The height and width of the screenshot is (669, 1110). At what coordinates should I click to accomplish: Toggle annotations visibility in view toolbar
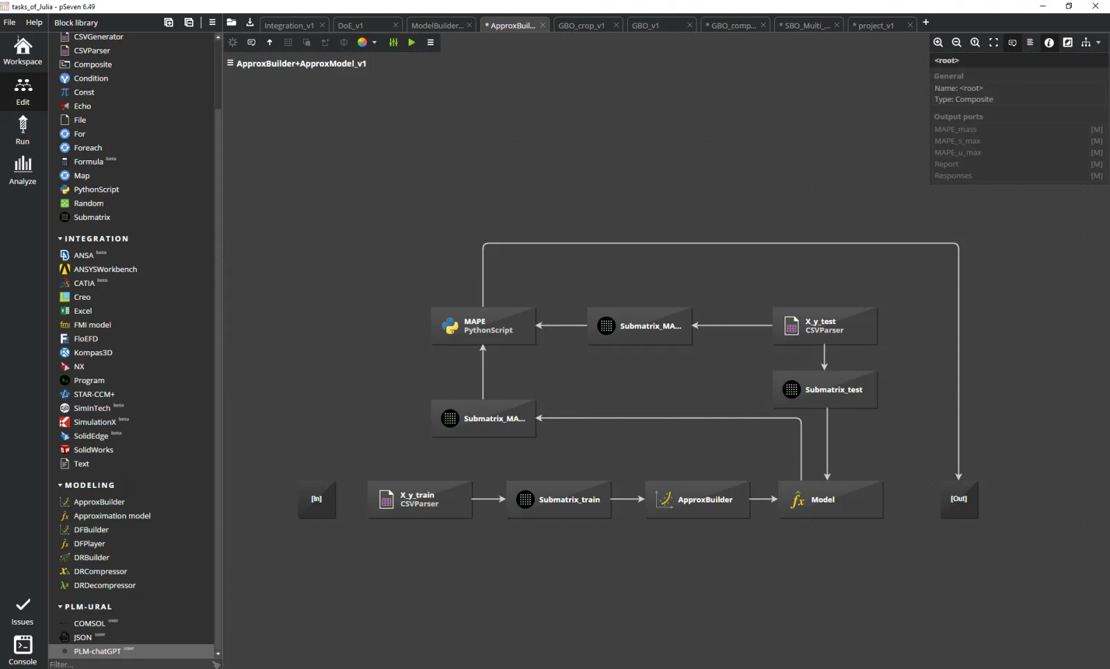click(x=1012, y=42)
